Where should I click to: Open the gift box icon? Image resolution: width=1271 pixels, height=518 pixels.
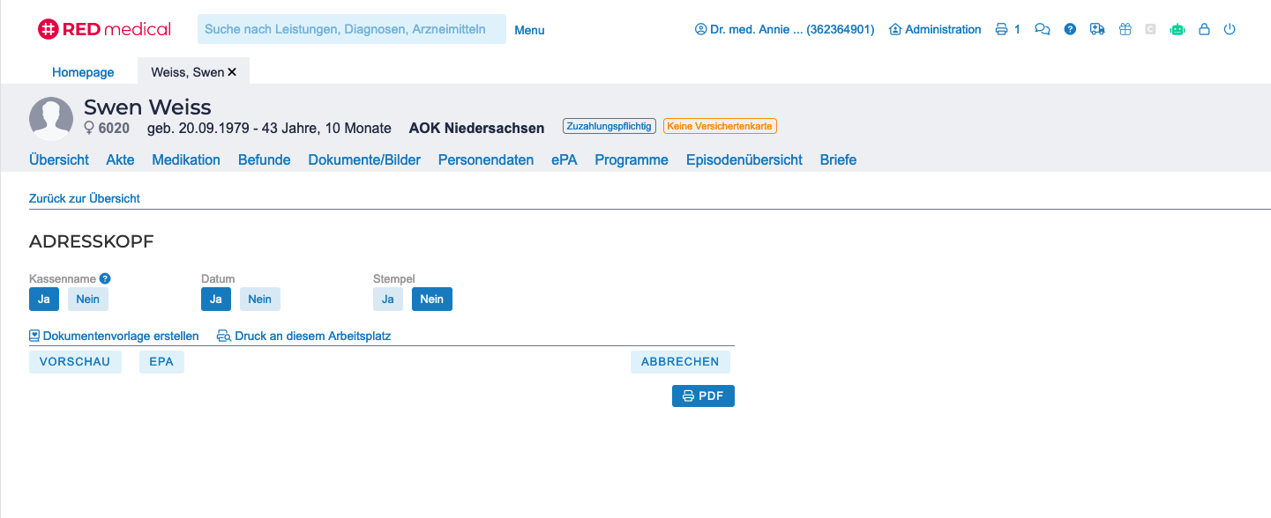pos(1125,29)
